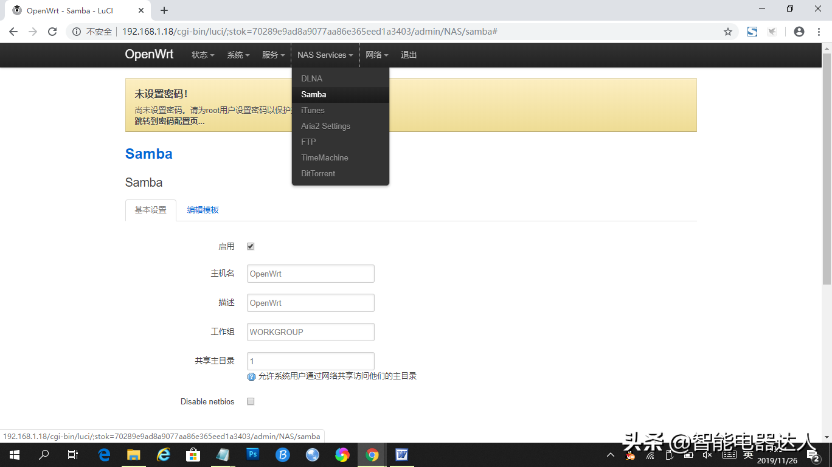Open the 服务 dropdown in navbar
Screen dimensions: 832x467
[x=273, y=55]
